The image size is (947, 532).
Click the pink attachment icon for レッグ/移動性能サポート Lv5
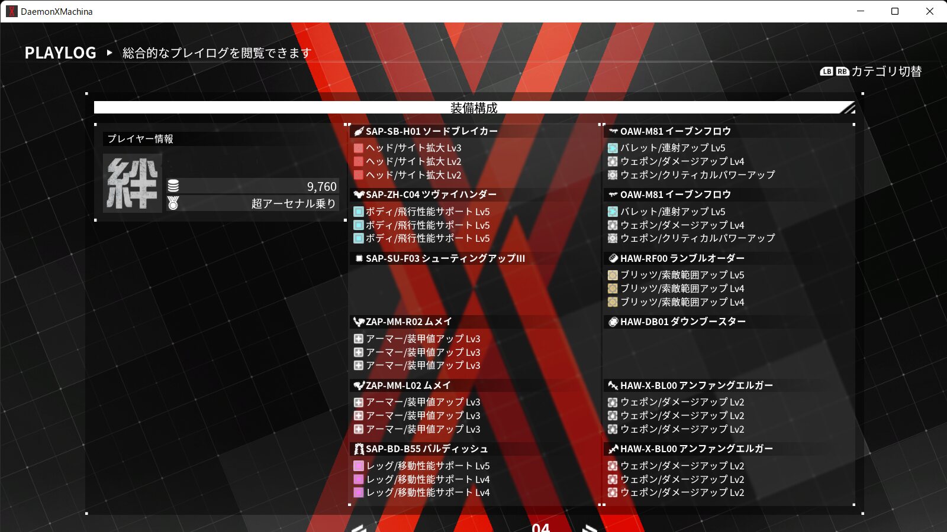358,466
